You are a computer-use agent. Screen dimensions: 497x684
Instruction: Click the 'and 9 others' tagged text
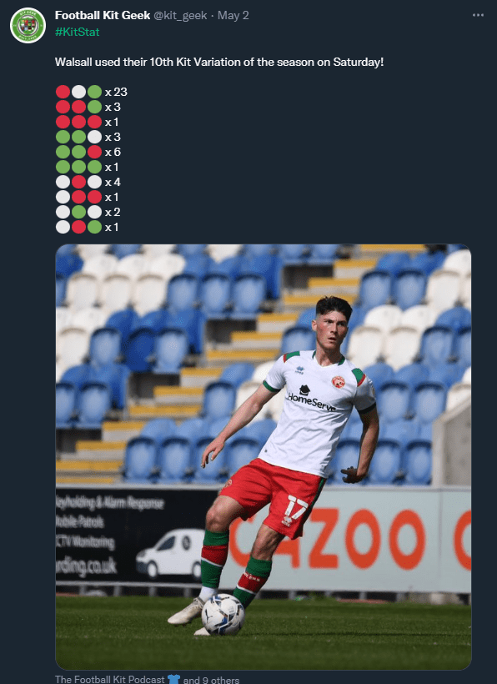[x=211, y=680]
